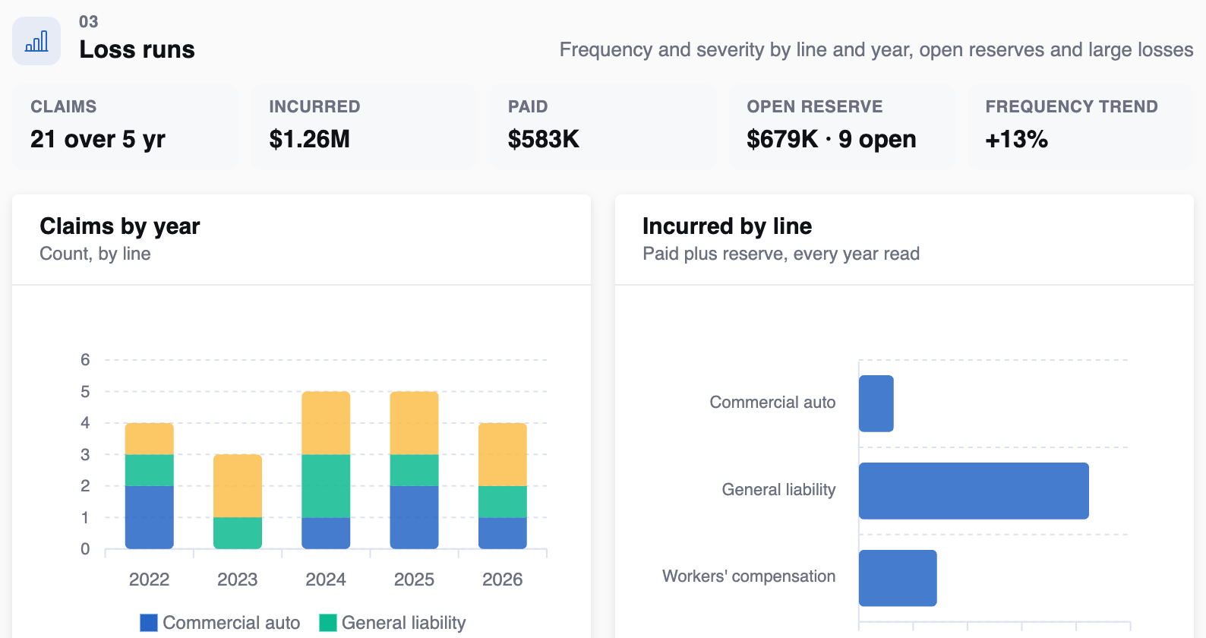
Task: Click the 'Incurred by line' card title
Action: tap(727, 226)
